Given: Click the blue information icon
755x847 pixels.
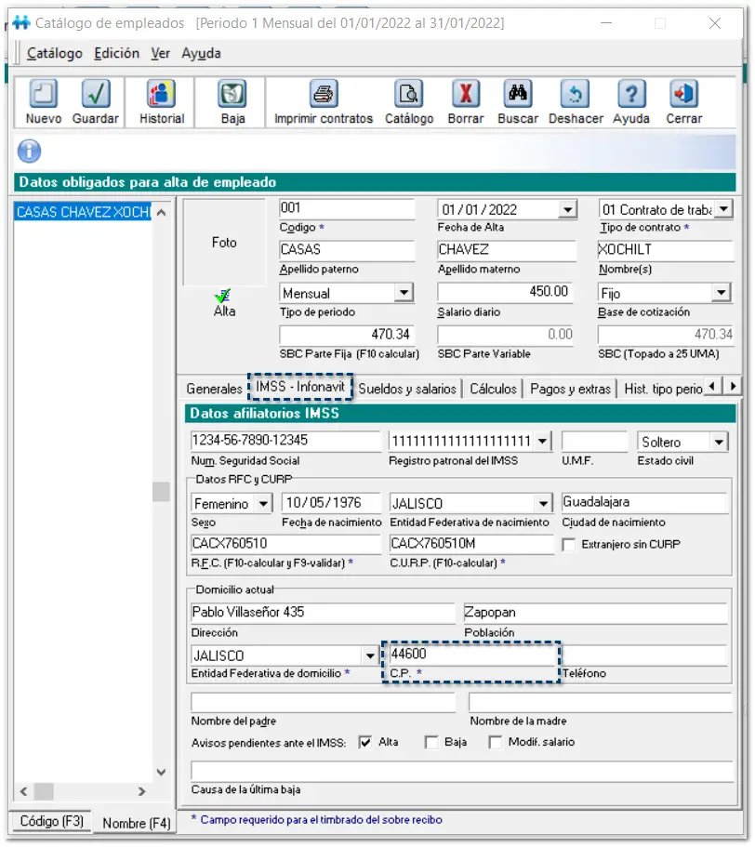Looking at the screenshot, I should point(29,152).
